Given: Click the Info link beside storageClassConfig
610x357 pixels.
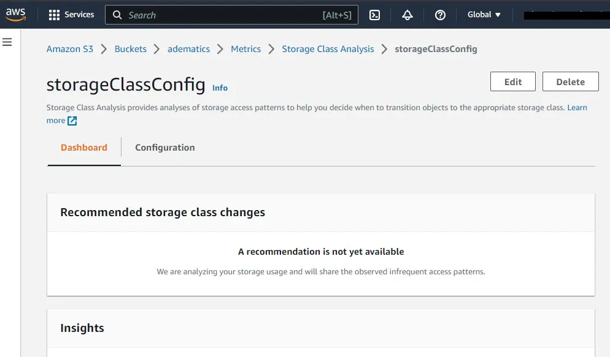Looking at the screenshot, I should [220, 88].
